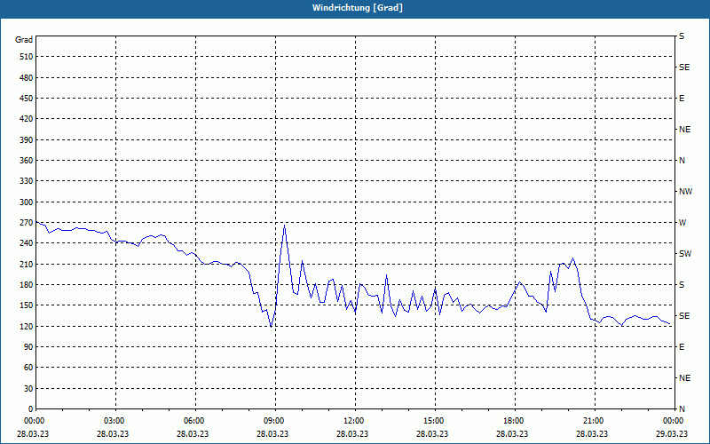
Task: Click the 28.03.23 date under 18:00
Action: (512, 433)
